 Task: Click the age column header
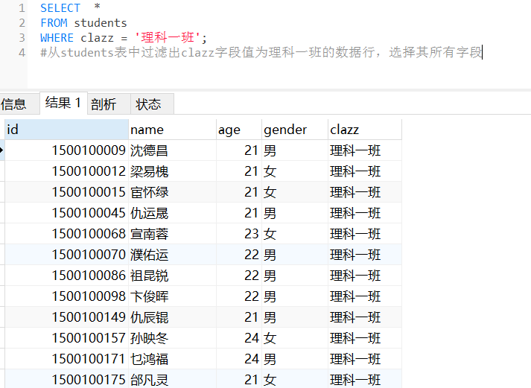pyautogui.click(x=239, y=130)
